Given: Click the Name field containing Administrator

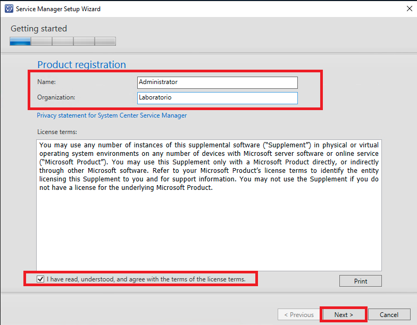Looking at the screenshot, I should click(217, 82).
